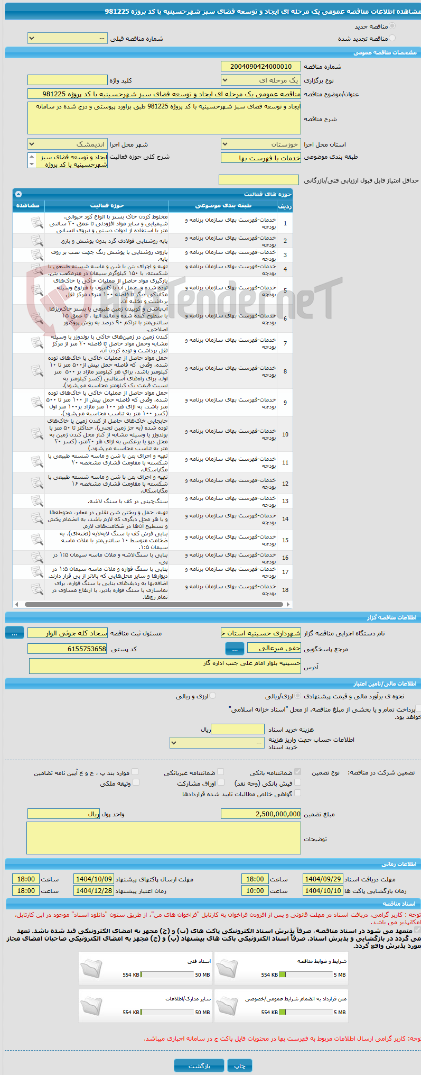Click the چاپ print button

(x=240, y=1065)
